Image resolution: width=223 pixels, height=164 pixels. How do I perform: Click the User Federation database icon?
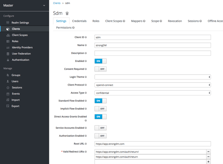pos(8,54)
